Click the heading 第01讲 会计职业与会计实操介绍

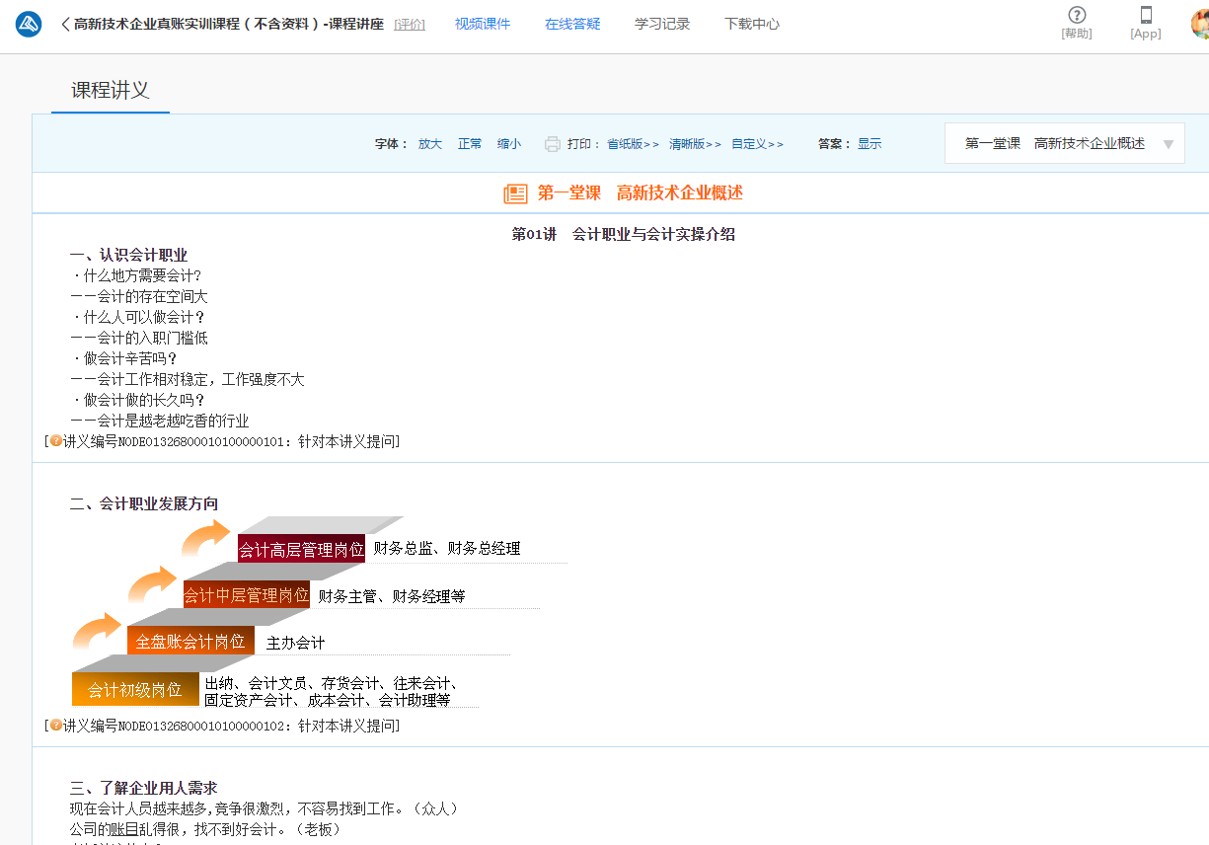pyautogui.click(x=623, y=235)
